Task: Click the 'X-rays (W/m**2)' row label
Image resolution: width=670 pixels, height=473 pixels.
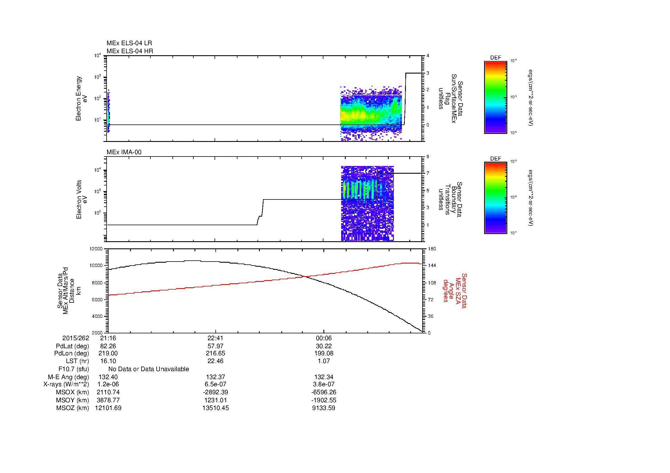Action: (x=66, y=384)
